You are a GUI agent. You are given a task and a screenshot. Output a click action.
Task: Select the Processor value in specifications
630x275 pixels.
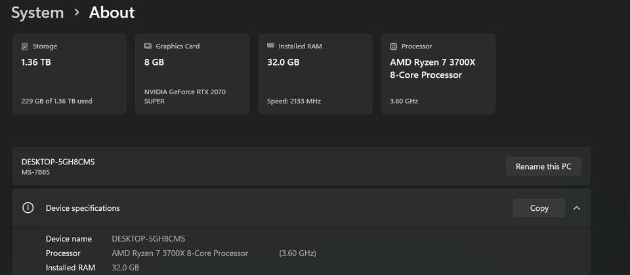(x=180, y=253)
